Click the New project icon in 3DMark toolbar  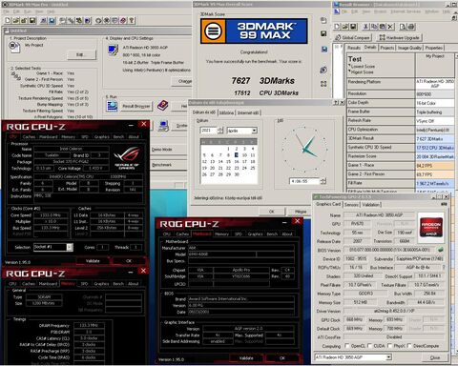pos(8,21)
